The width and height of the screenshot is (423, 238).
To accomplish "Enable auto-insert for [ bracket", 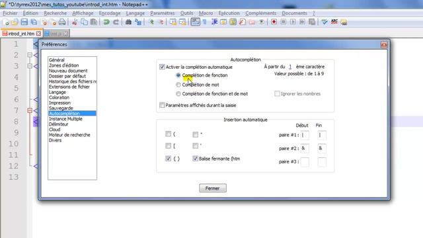I will point(168,146).
